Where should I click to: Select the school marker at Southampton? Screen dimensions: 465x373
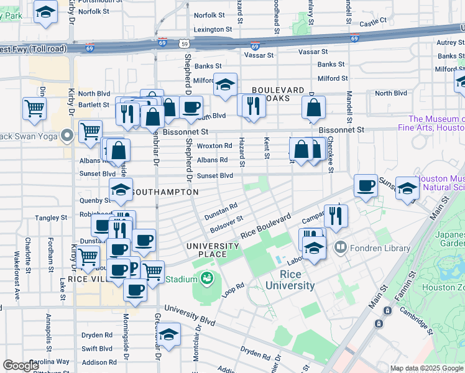pos(121,190)
